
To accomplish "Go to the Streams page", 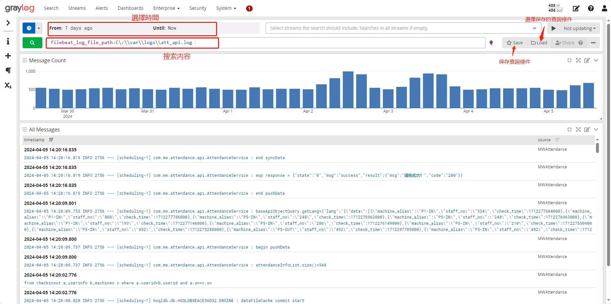I will click(x=77, y=8).
